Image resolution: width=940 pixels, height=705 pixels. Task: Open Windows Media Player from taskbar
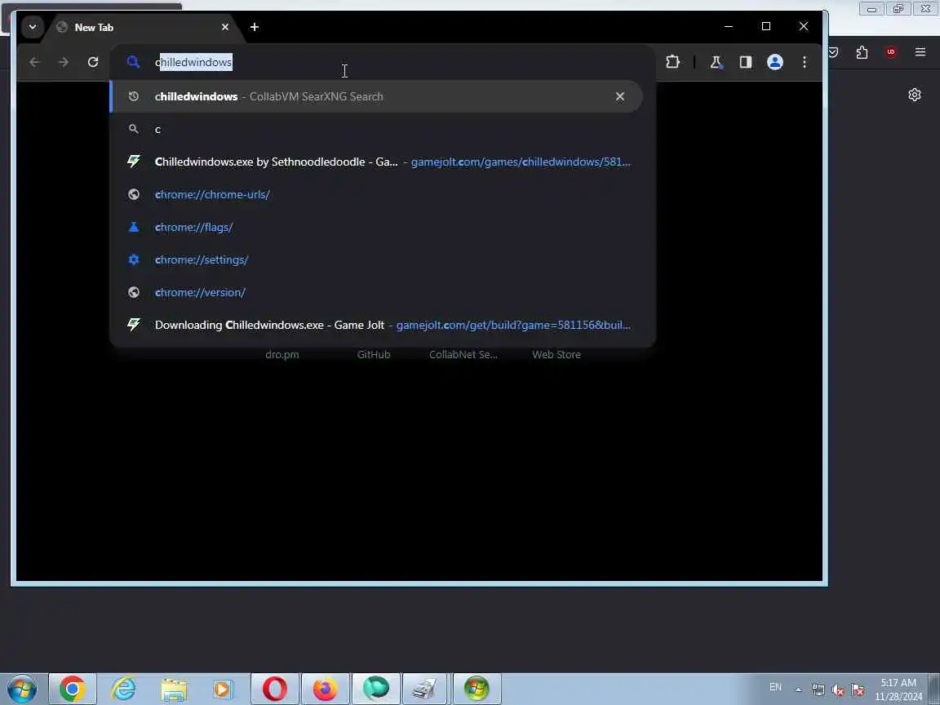[223, 689]
